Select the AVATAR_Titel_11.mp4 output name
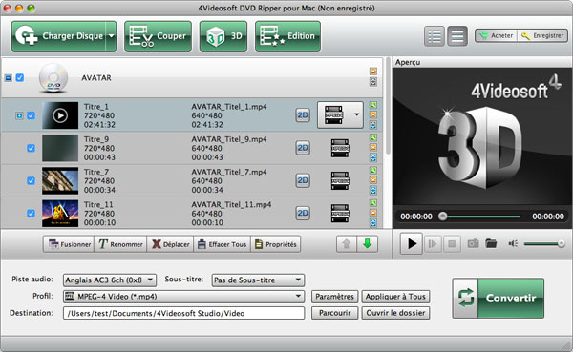Image resolution: width=573 pixels, height=352 pixels. click(231, 204)
